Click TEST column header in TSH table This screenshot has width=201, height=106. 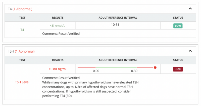pyautogui.click(x=22, y=60)
